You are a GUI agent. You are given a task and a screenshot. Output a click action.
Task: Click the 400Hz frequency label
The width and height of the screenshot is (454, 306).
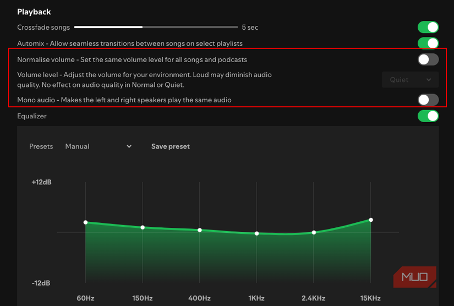point(200,298)
